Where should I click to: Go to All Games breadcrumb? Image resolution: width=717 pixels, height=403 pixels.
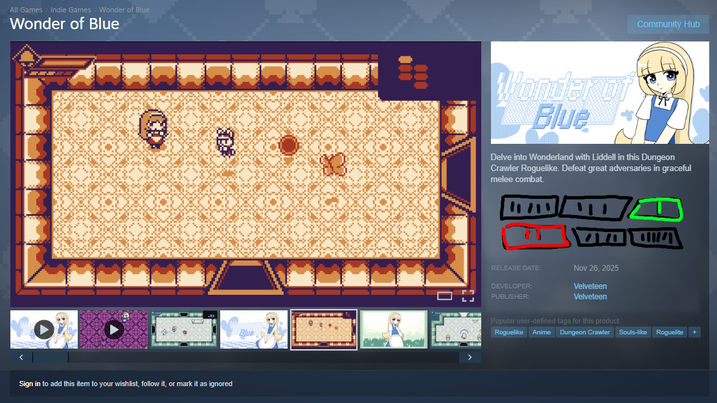[x=26, y=10]
